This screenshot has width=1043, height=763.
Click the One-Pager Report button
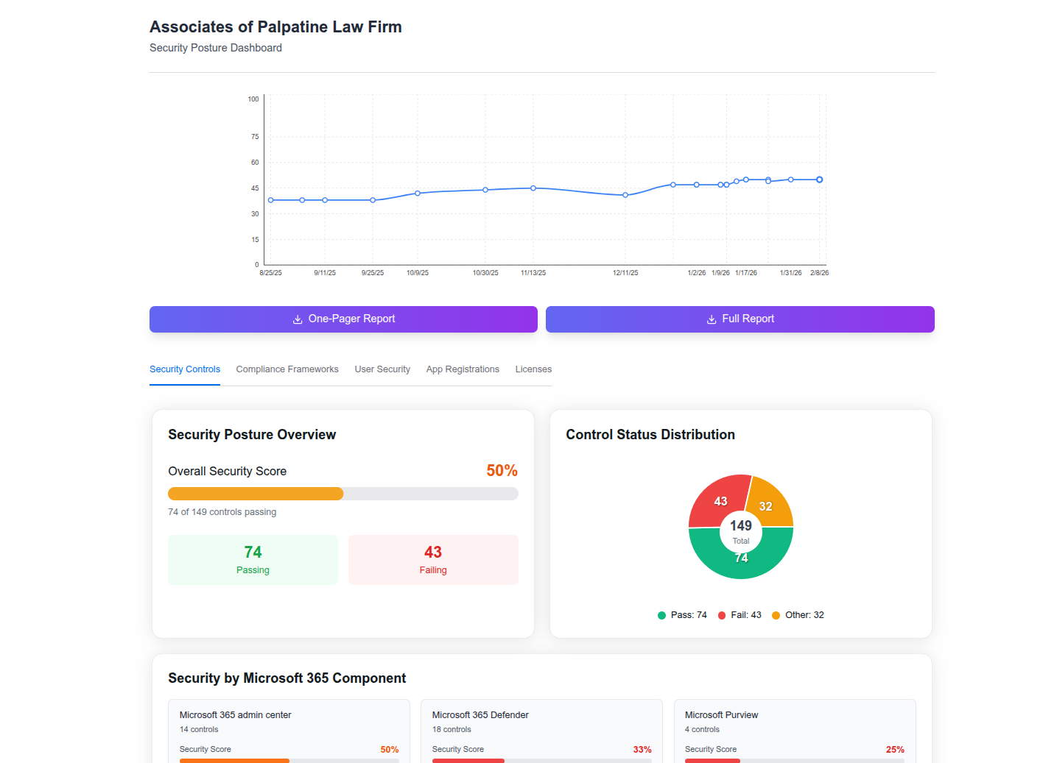click(343, 319)
